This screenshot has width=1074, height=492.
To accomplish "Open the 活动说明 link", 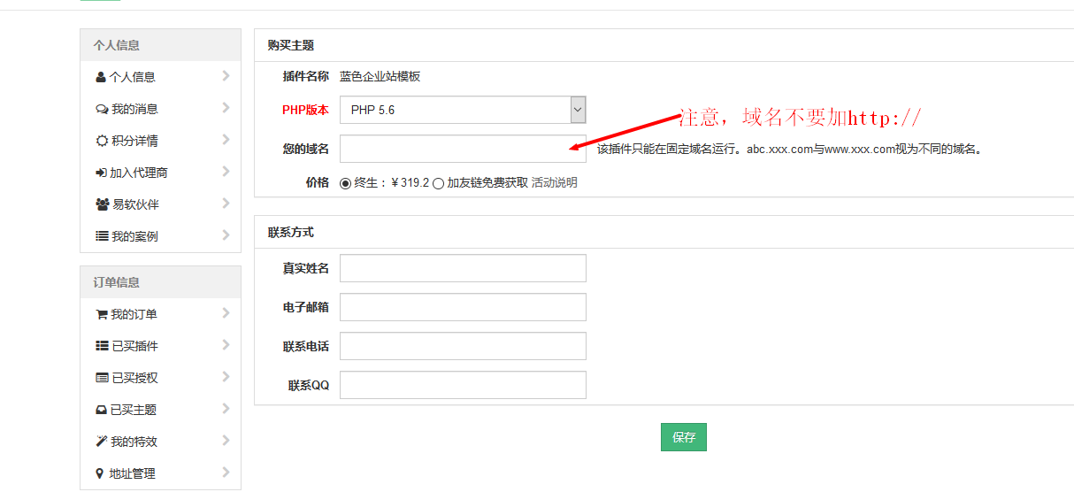I will click(554, 183).
